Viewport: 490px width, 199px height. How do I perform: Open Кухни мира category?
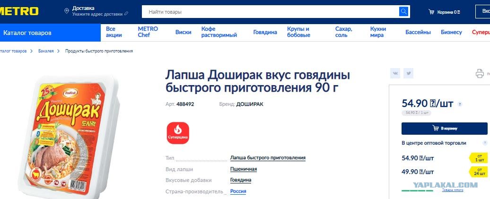(378, 32)
